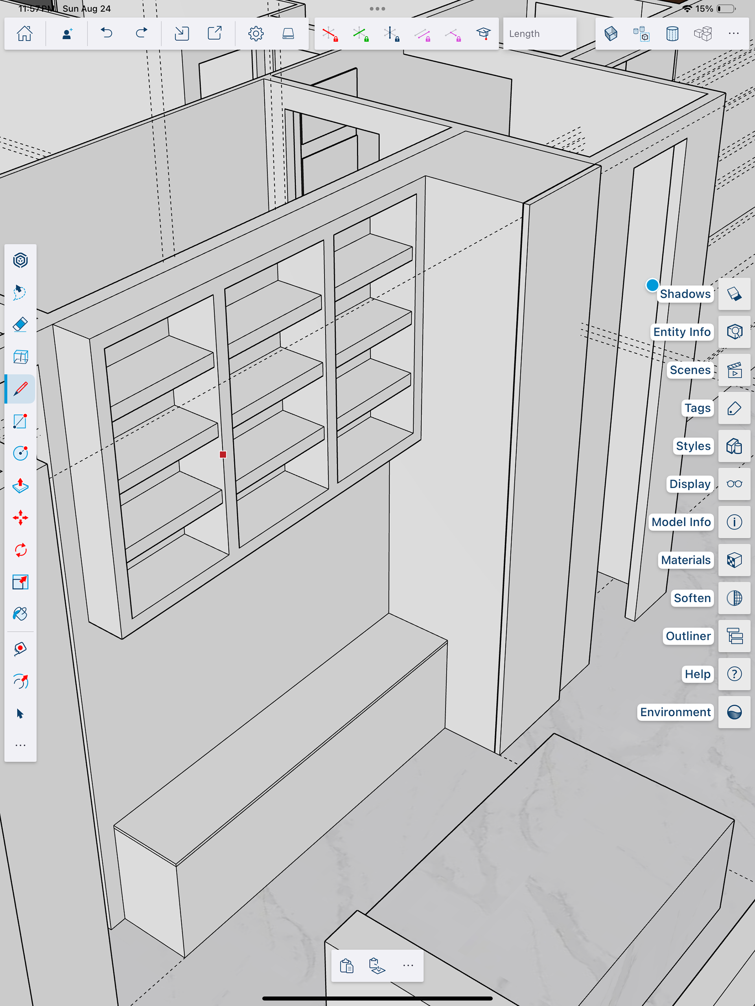Open the Materials panel

point(734,560)
